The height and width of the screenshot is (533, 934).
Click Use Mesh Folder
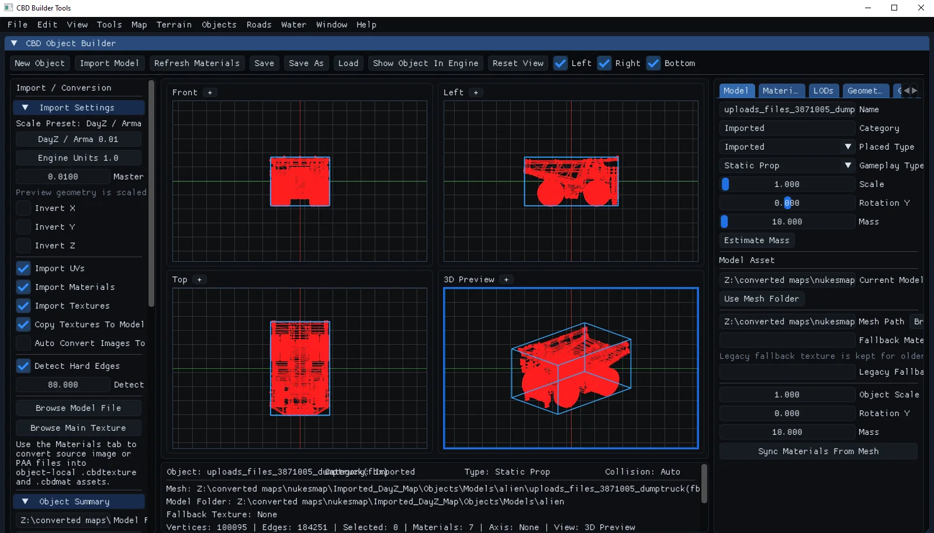click(762, 299)
